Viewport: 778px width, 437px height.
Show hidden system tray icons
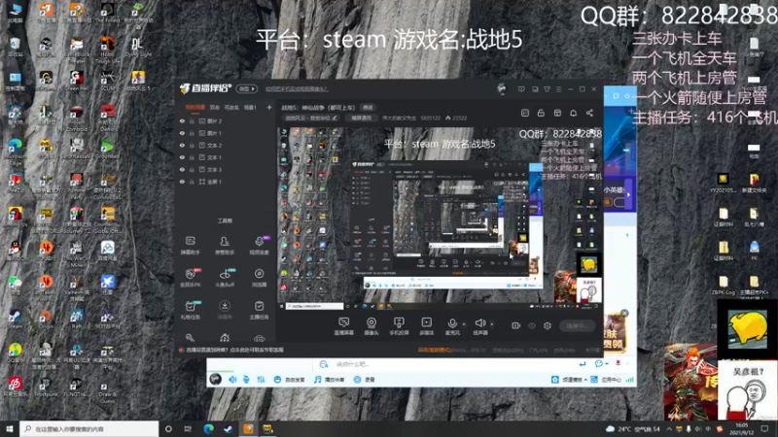tap(669, 428)
